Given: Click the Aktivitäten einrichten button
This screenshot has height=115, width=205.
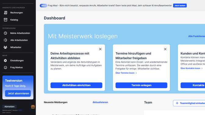Looking at the screenshot, I should (x=76, y=85).
